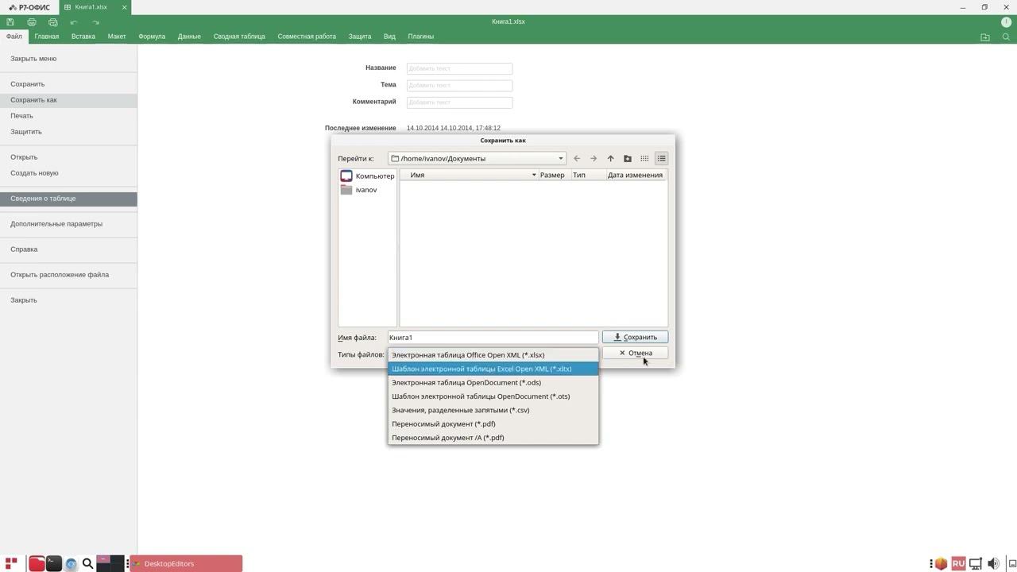Create a new folder in the save dialog
This screenshot has width=1017, height=572.
point(628,158)
